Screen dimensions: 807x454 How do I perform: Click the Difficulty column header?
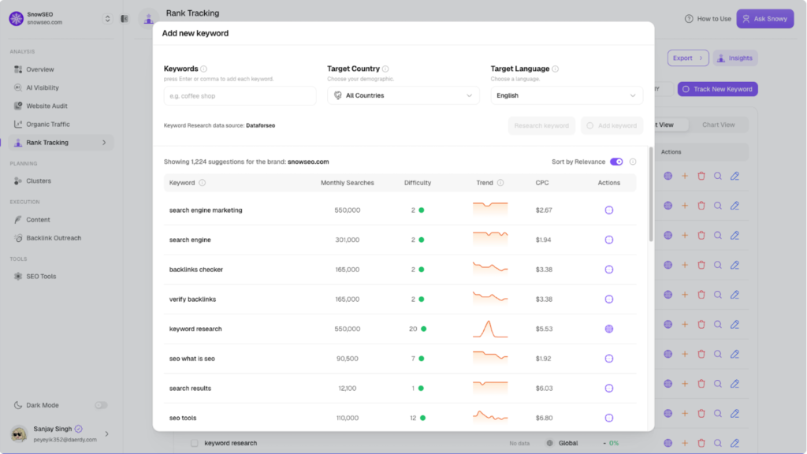[418, 183]
